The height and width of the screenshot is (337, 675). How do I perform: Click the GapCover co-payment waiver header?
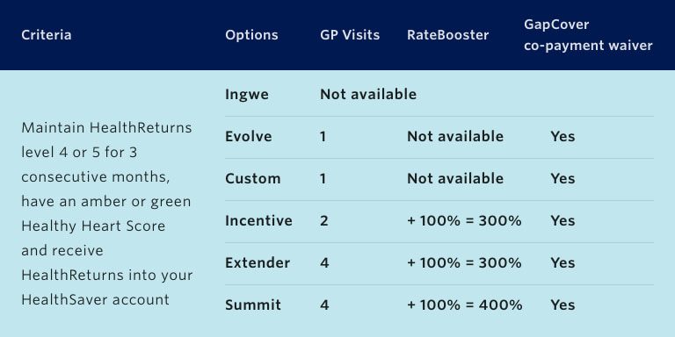pyautogui.click(x=588, y=35)
